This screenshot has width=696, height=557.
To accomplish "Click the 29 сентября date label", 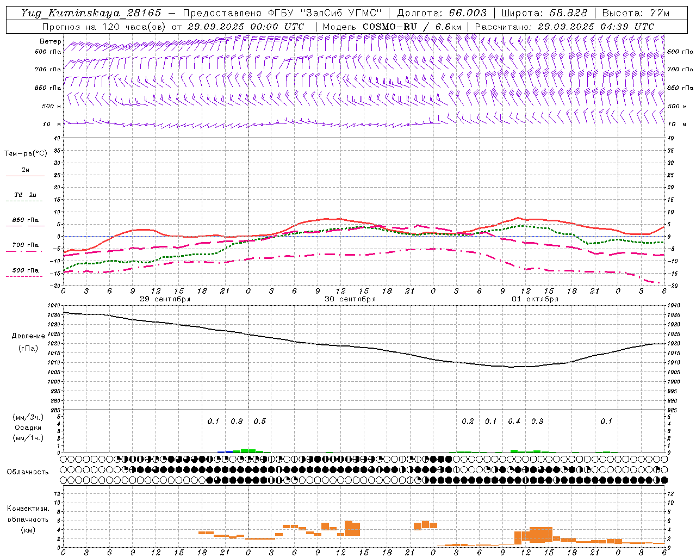I will [165, 299].
